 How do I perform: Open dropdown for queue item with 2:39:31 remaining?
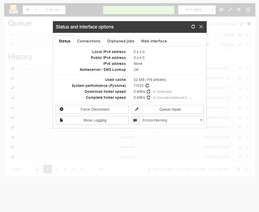click(x=240, y=45)
